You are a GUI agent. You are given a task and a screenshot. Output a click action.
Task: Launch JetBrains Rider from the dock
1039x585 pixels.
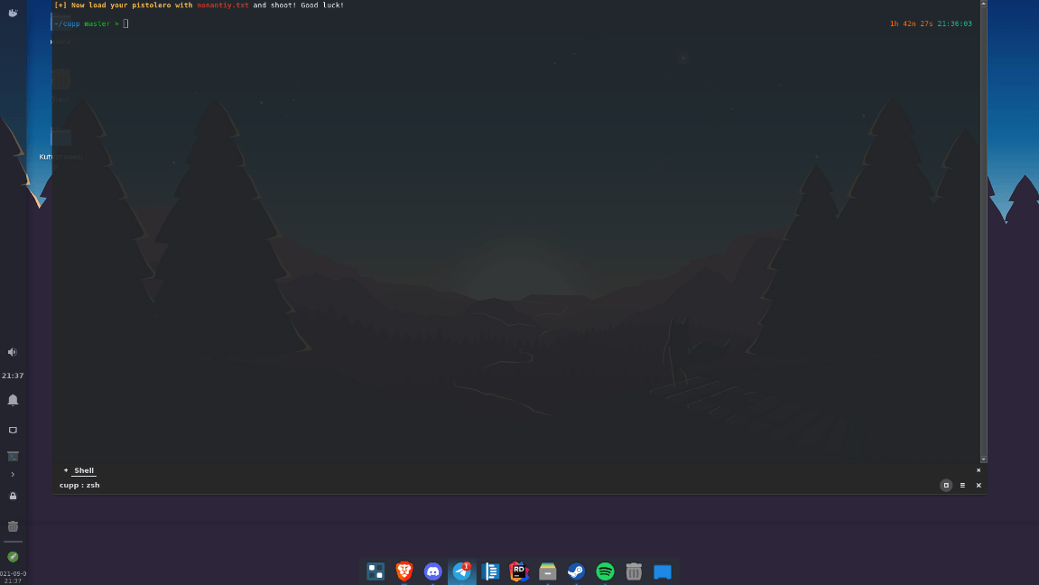coord(519,571)
